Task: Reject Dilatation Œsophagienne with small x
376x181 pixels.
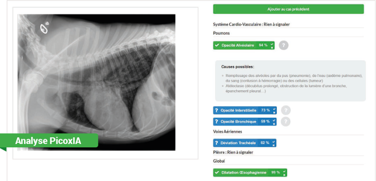Action: 284,175
